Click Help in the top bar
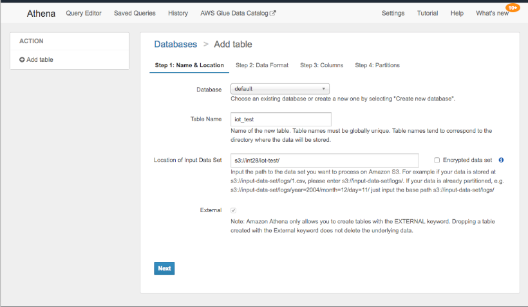528x307 pixels. point(457,13)
